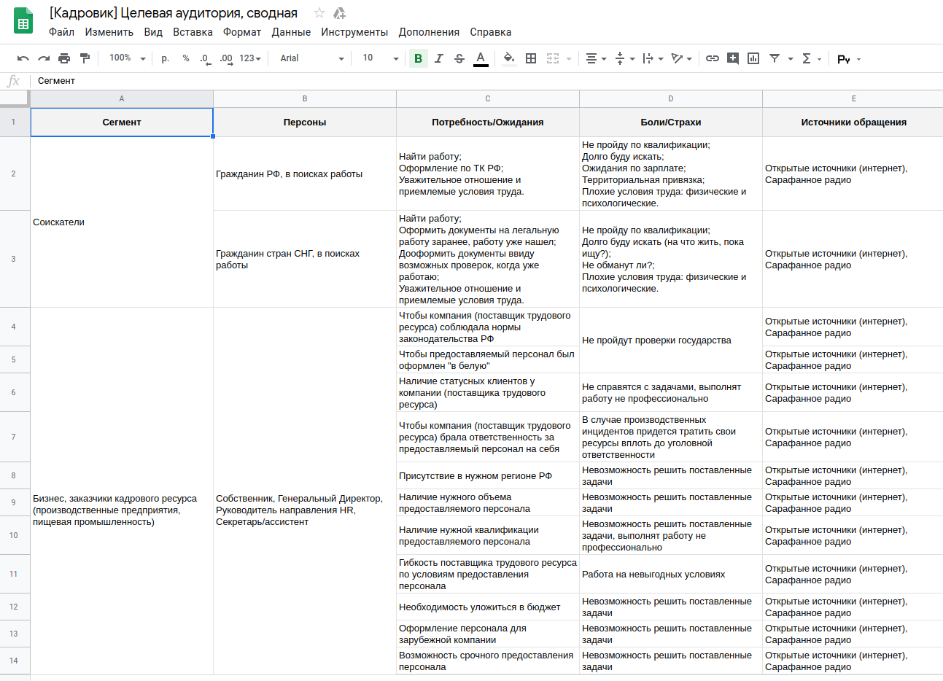Decrease decimal places
Image resolution: width=943 pixels, height=681 pixels.
[x=205, y=58]
